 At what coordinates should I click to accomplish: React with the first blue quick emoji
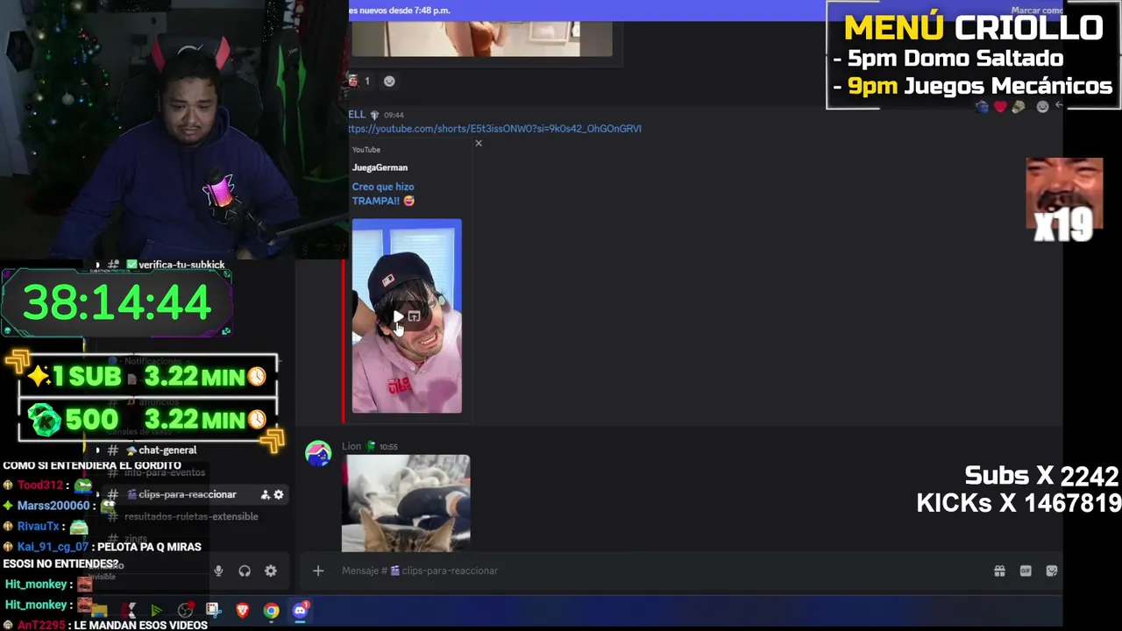(x=982, y=107)
